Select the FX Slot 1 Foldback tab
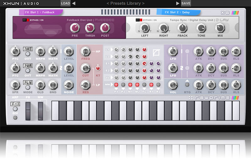 tap(40, 12)
